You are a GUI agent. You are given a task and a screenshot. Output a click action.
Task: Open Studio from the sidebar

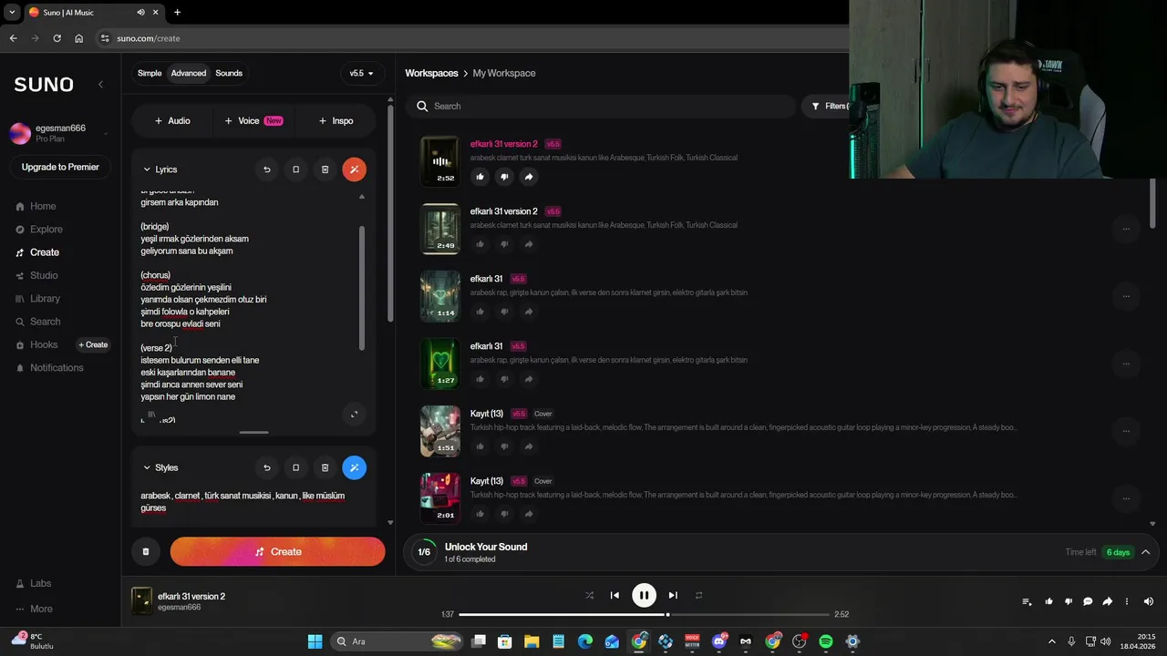37,275
